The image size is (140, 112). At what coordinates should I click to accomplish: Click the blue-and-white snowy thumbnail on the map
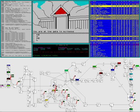[8, 66]
